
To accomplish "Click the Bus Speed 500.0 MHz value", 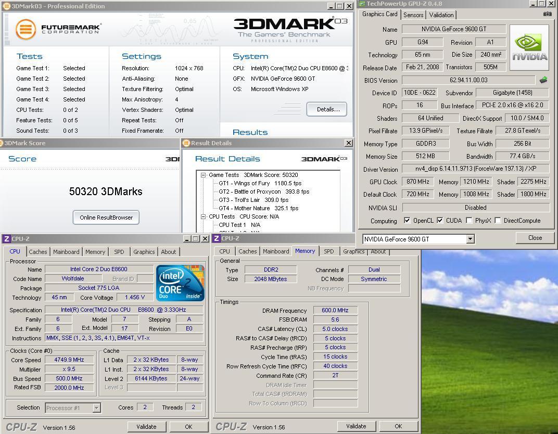I will coord(69,378).
